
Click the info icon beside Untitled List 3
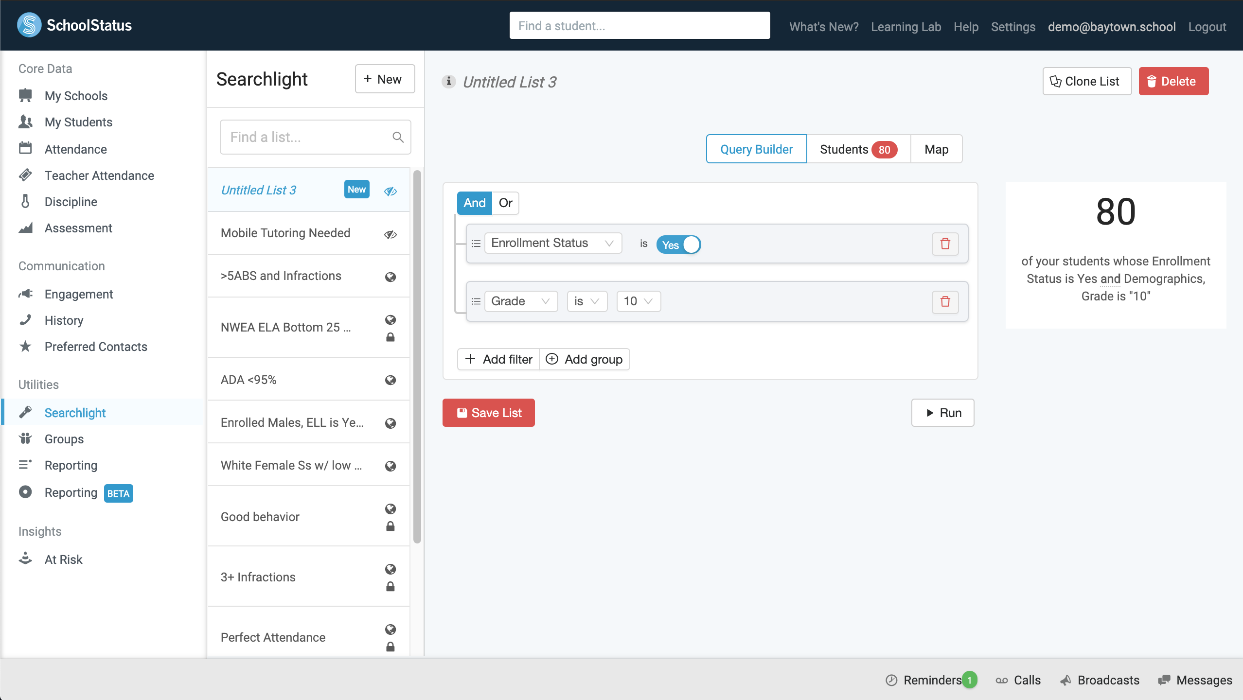coord(448,81)
